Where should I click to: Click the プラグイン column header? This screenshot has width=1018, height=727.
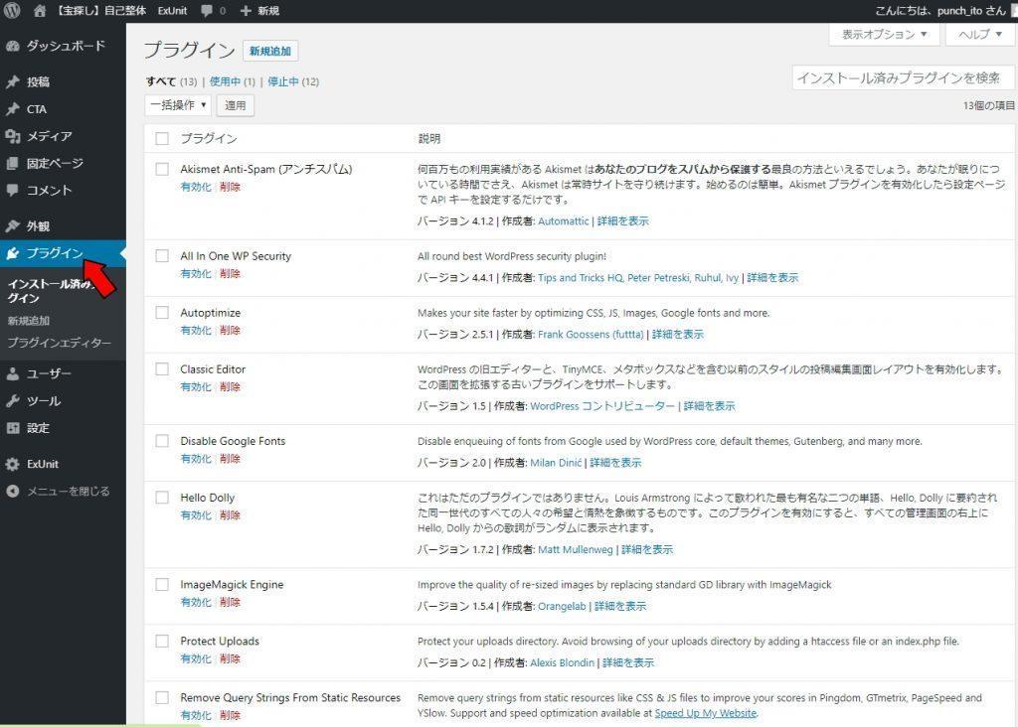(209, 138)
